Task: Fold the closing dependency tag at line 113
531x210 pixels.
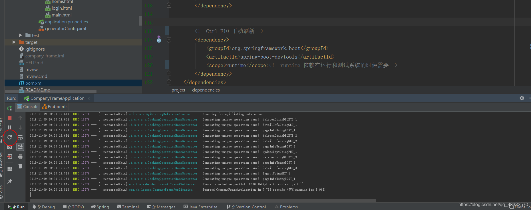Action: tap(169, 6)
